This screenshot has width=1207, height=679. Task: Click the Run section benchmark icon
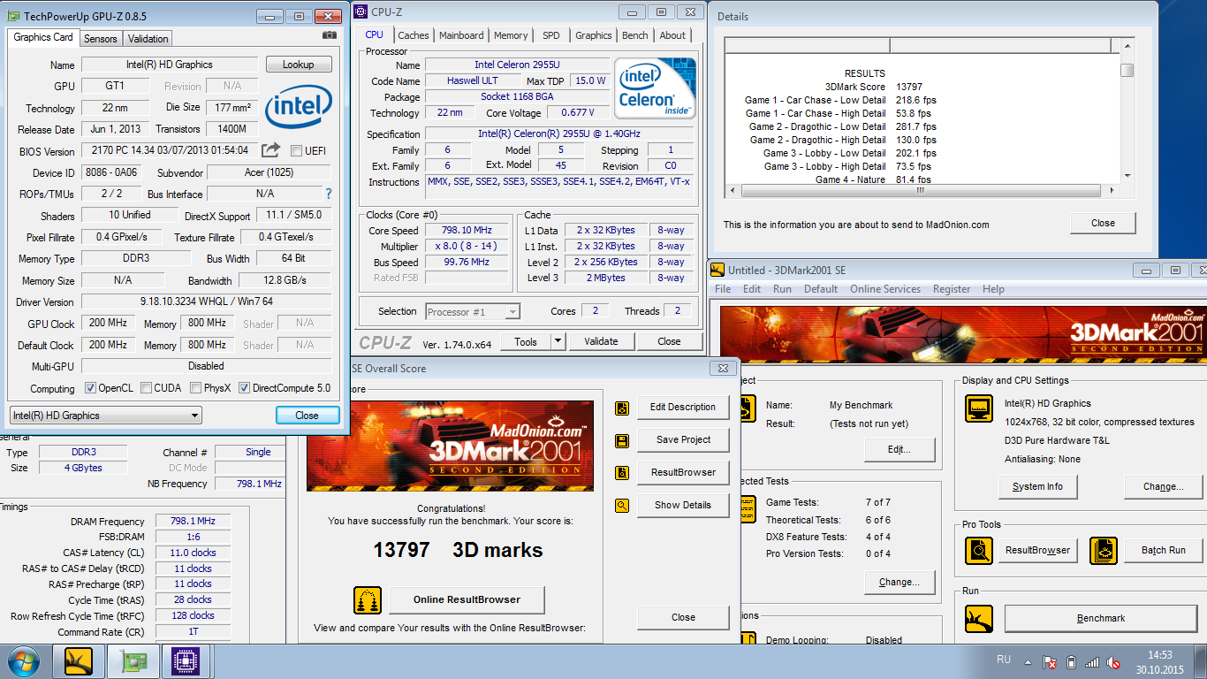979,619
